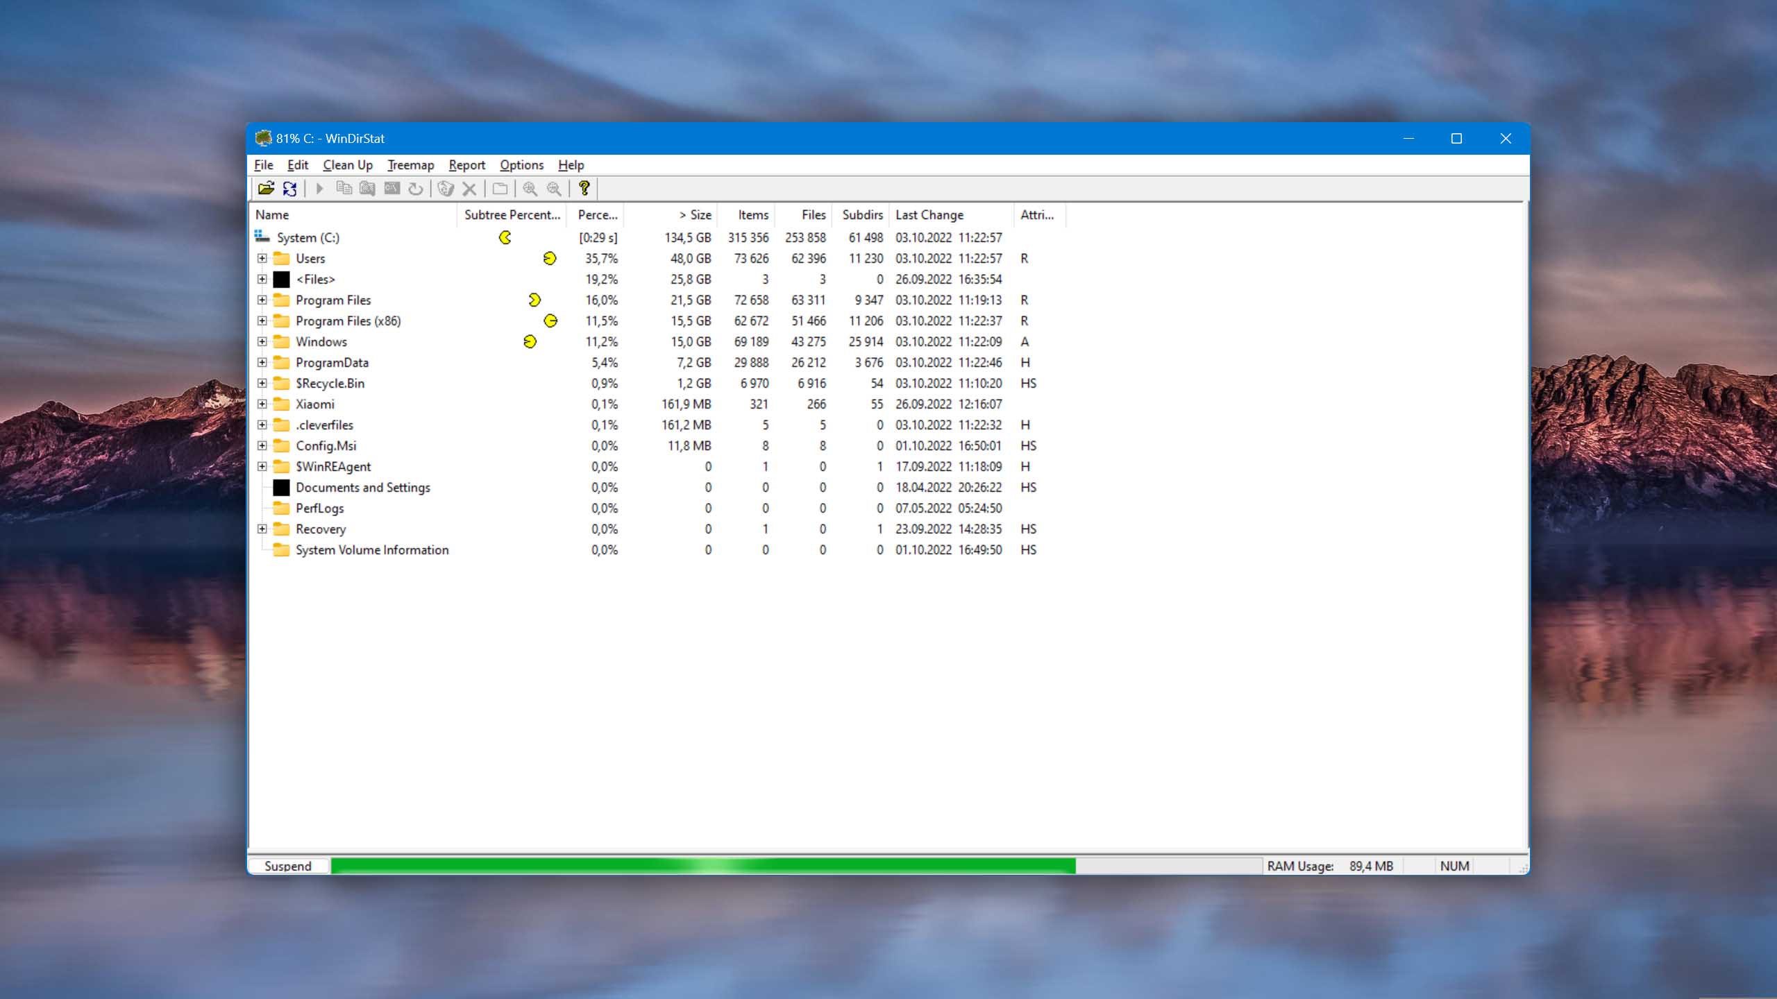Expand the <Files> node
This screenshot has width=1777, height=999.
coord(262,279)
